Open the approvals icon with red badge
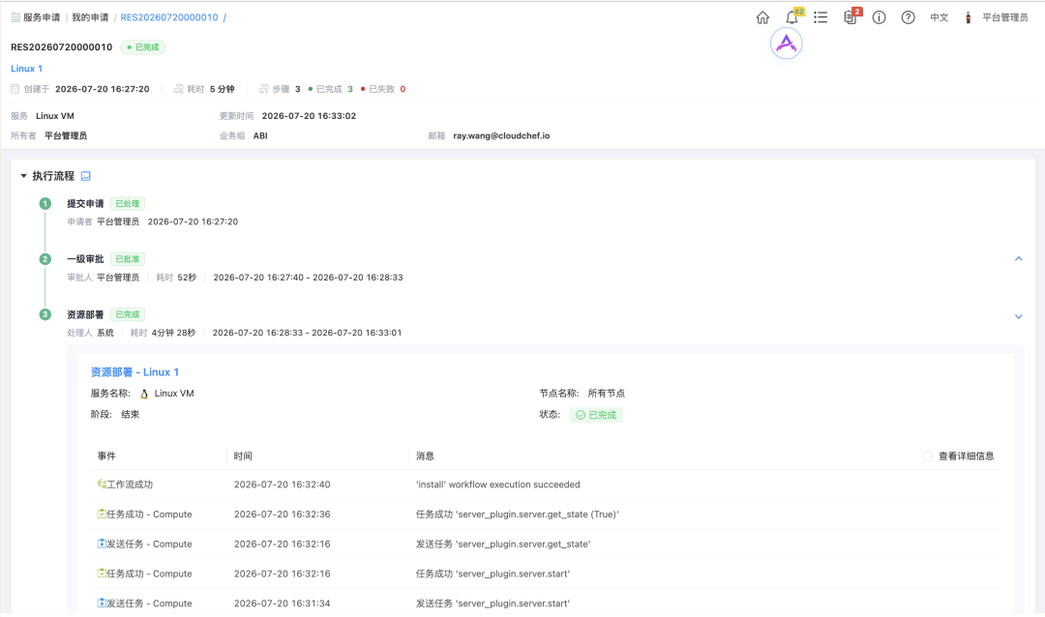 [x=851, y=17]
